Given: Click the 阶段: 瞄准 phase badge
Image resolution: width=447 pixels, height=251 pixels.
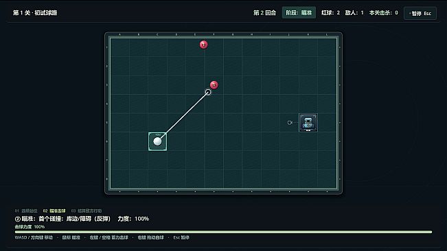Looking at the screenshot, I should pos(299,12).
